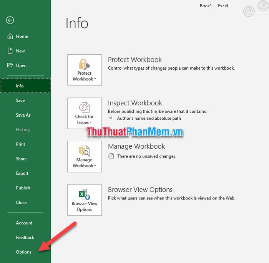Click the Browser View Options Excel icon

coord(84,194)
